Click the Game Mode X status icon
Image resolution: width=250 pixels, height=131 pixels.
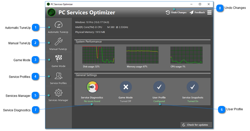click(126, 87)
